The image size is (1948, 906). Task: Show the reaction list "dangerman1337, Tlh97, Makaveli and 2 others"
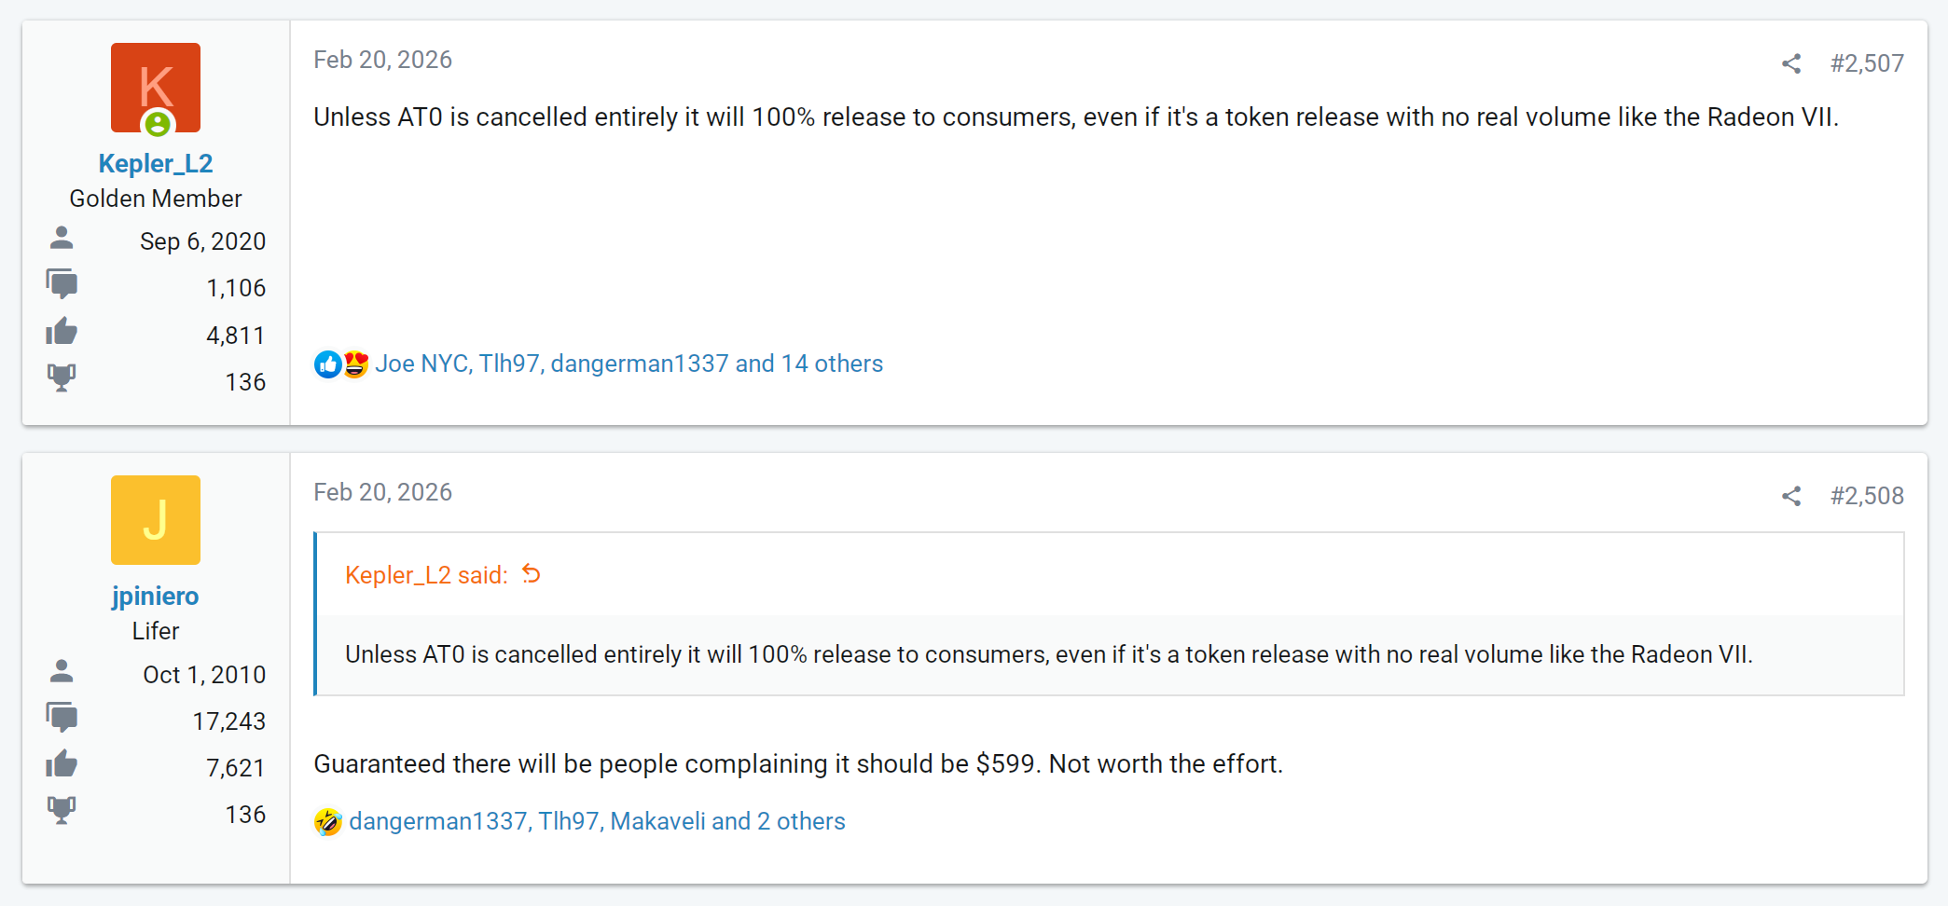(597, 822)
